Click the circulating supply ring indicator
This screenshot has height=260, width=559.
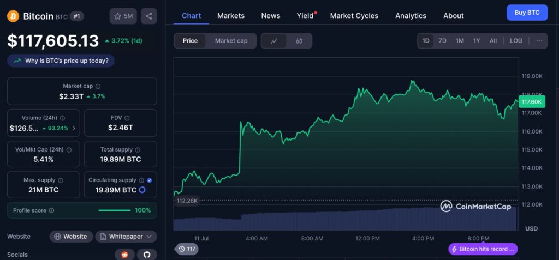142,190
